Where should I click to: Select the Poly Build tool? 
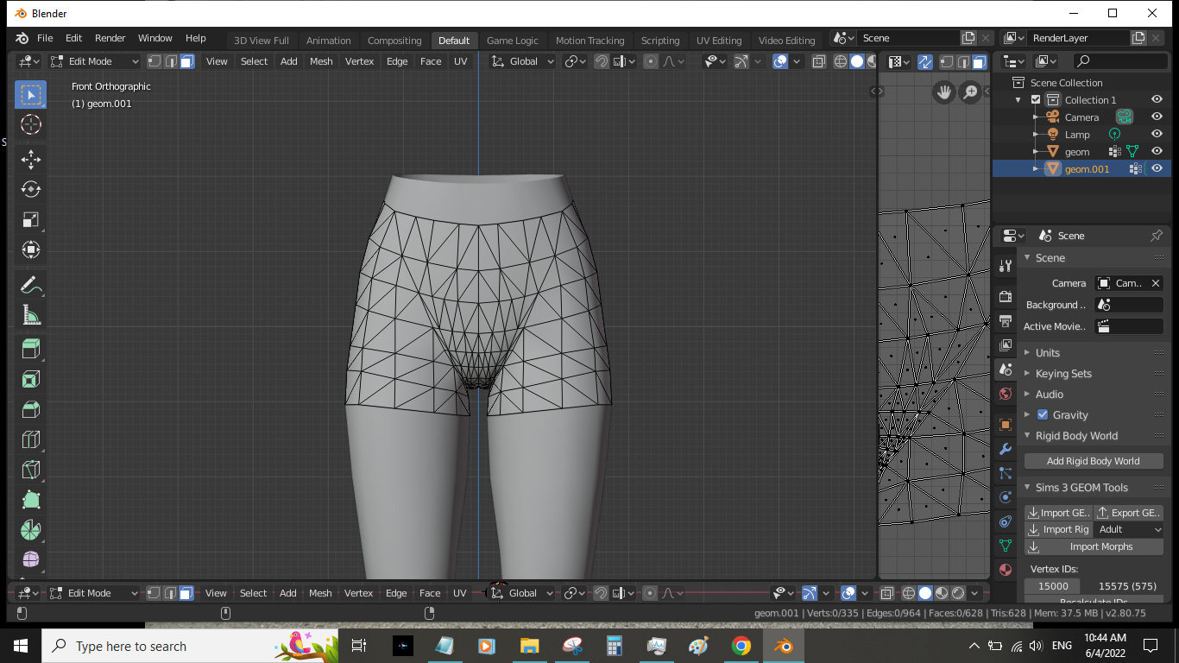pyautogui.click(x=30, y=500)
